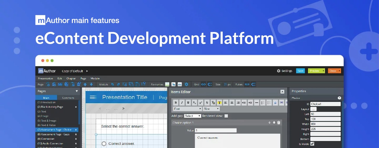
Task: Undo the last module action
Action: [x=113, y=84]
